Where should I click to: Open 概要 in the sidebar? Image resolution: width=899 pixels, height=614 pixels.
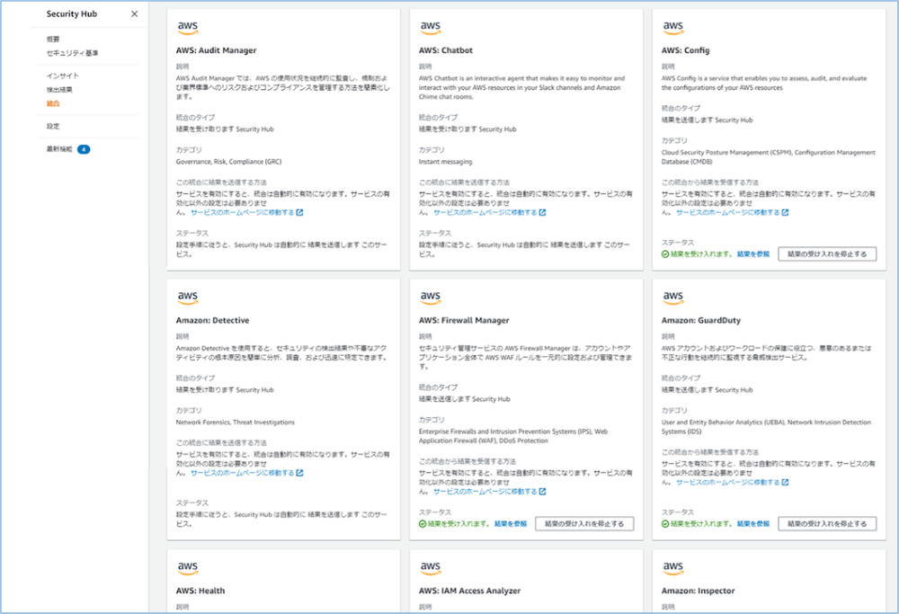pyautogui.click(x=53, y=39)
